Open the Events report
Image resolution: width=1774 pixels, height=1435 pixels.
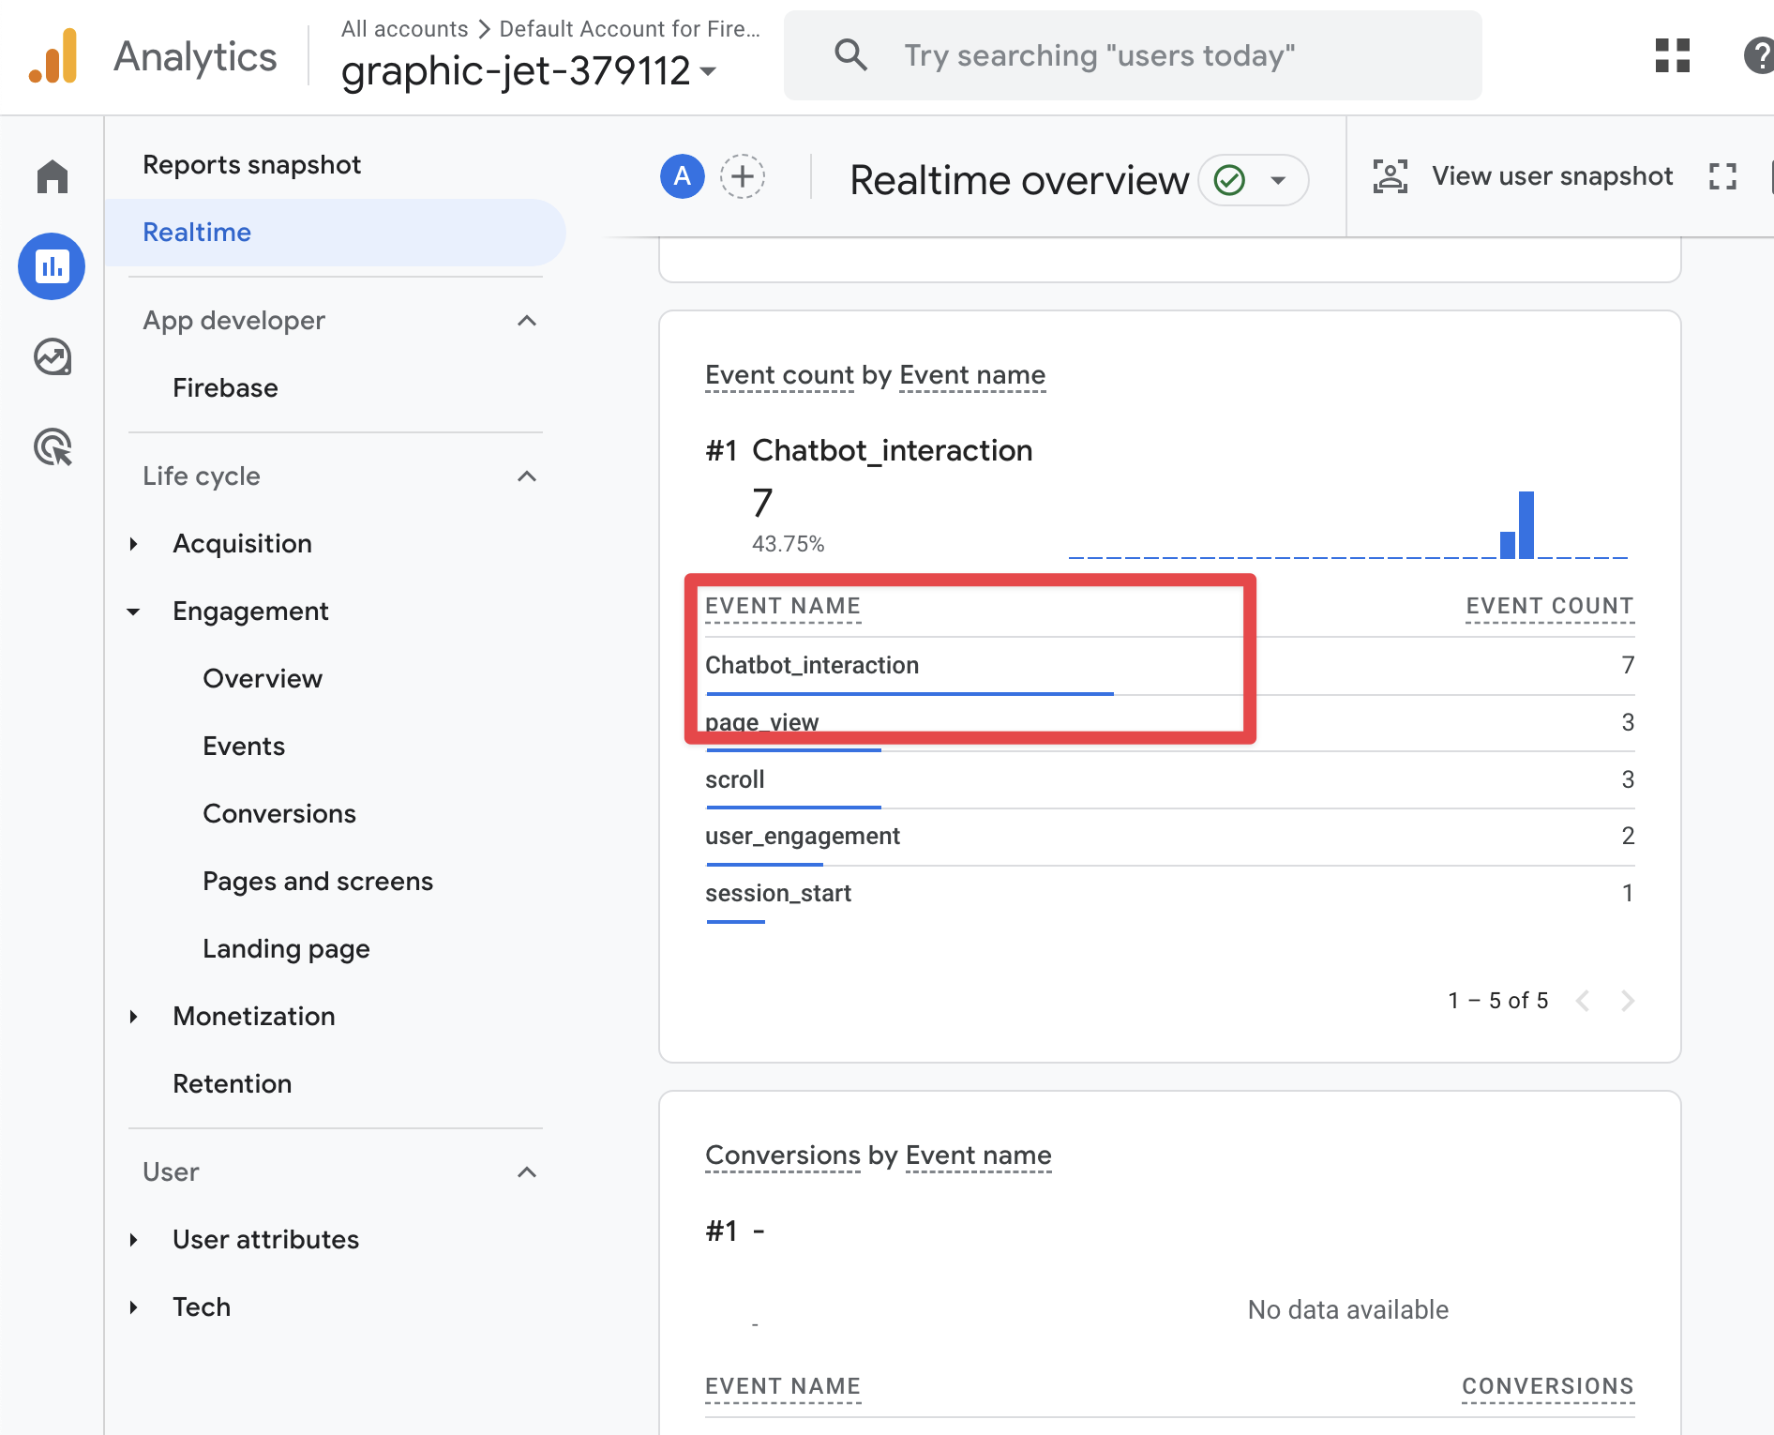(x=244, y=747)
